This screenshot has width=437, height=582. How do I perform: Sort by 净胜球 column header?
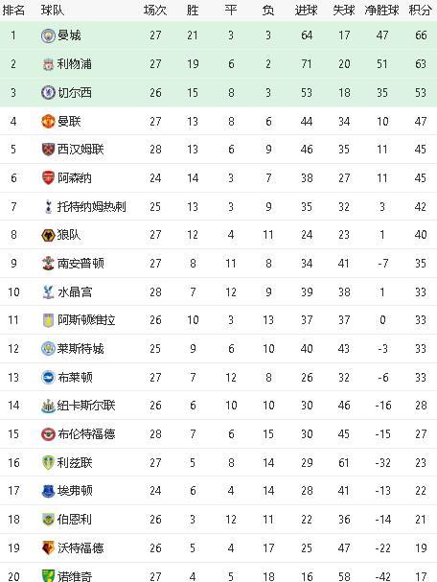(381, 10)
